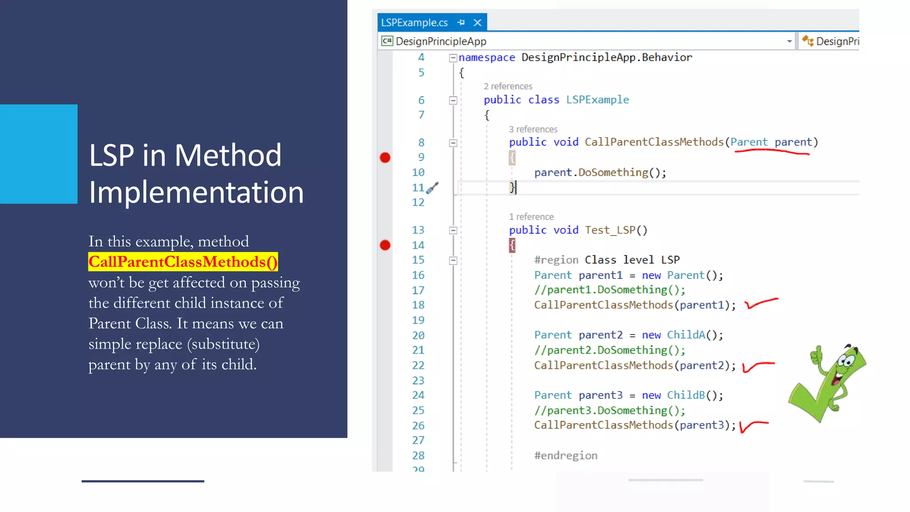Screen dimensions: 910x512
Task: Click the pin icon on LSPExample.cs tab
Action: tap(461, 22)
